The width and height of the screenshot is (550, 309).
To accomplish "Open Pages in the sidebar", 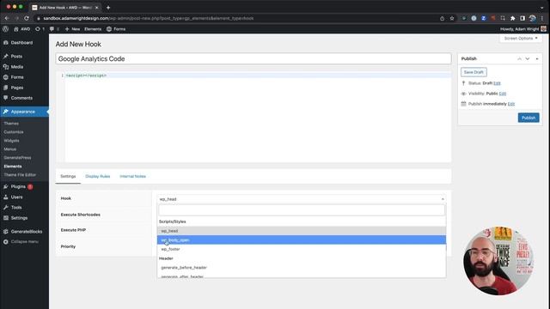I will tap(17, 88).
